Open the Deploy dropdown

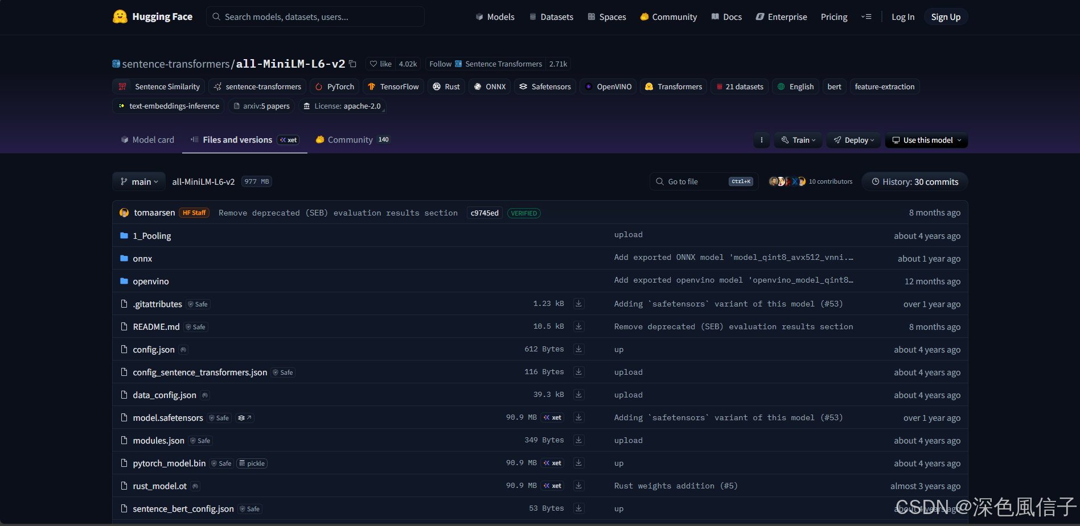[x=853, y=140]
